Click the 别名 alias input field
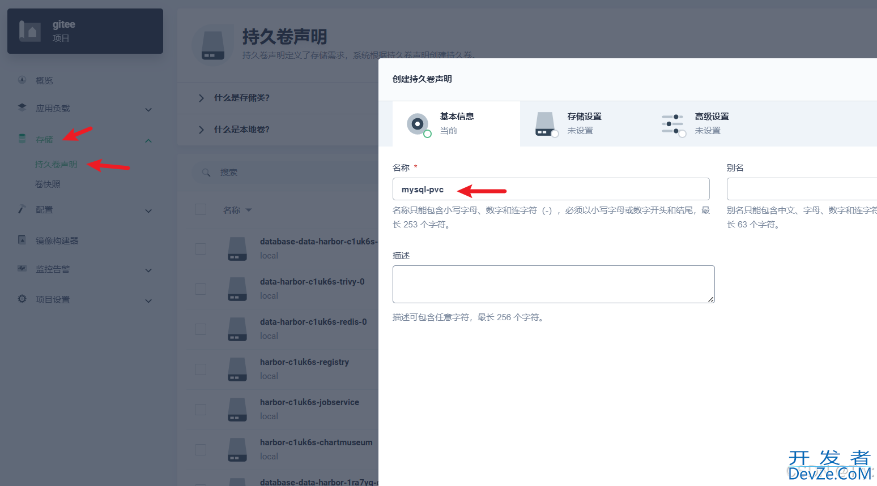This screenshot has height=486, width=877. [x=802, y=189]
